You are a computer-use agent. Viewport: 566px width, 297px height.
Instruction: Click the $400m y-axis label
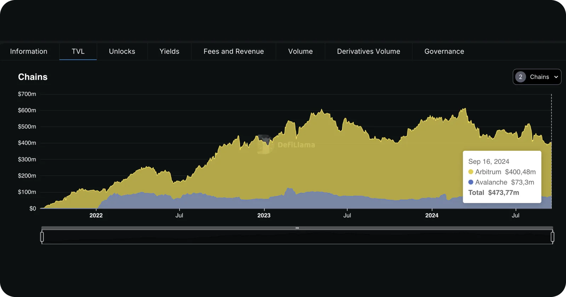(x=27, y=143)
